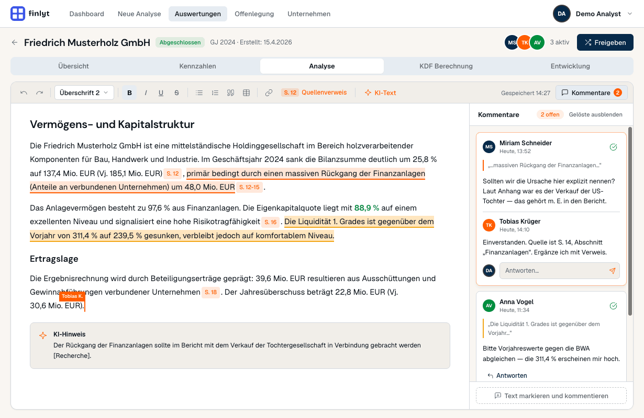
Task: Switch to the Entwicklung tab
Action: click(570, 66)
